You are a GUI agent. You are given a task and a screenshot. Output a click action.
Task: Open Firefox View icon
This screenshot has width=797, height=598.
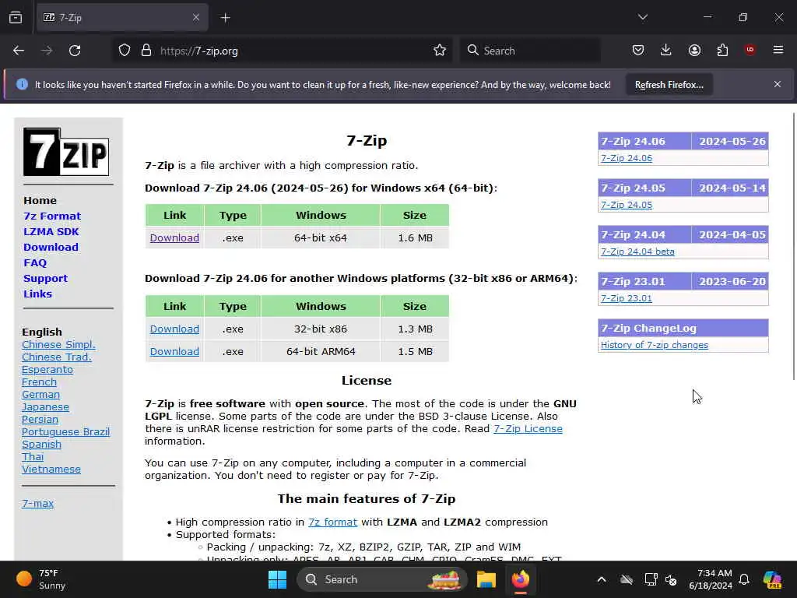tap(16, 17)
